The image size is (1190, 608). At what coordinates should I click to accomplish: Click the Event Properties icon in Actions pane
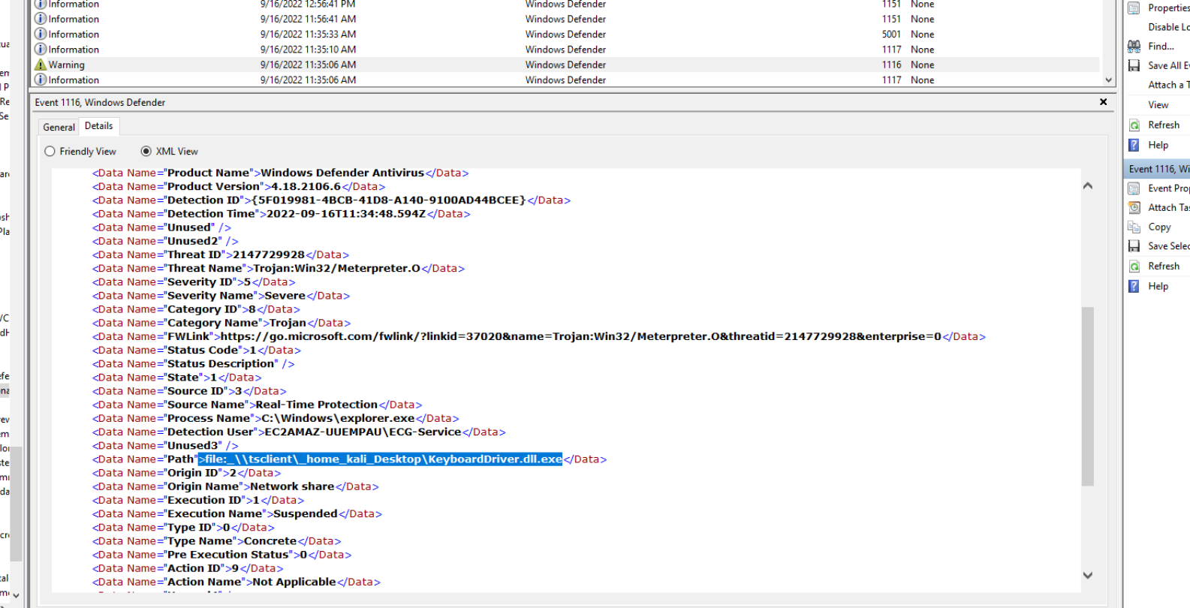(x=1134, y=188)
